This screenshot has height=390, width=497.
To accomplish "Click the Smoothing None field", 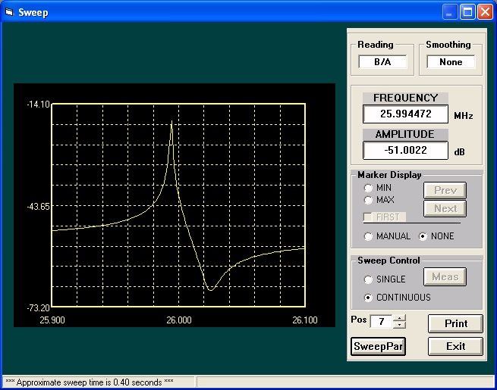I will (451, 62).
